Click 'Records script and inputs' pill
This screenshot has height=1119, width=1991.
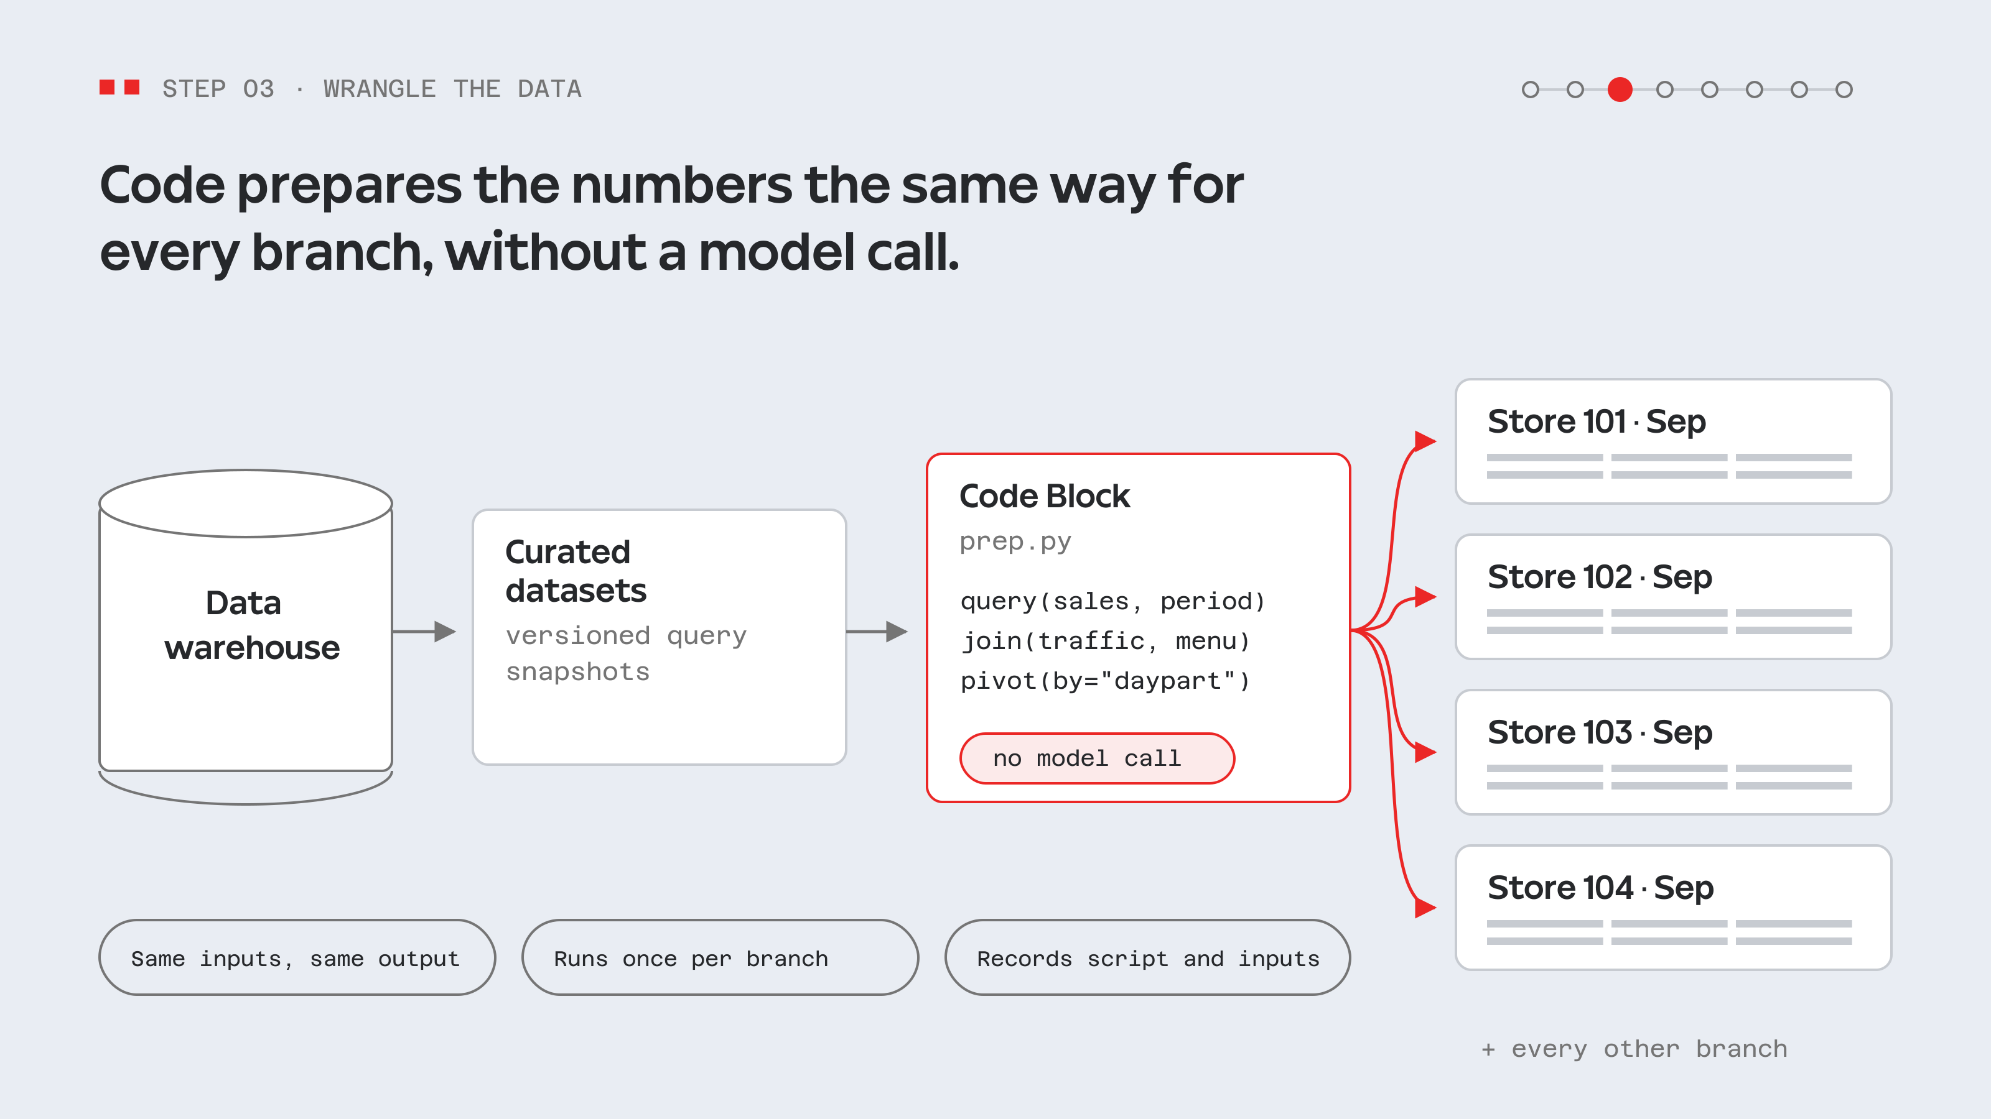(x=1147, y=957)
